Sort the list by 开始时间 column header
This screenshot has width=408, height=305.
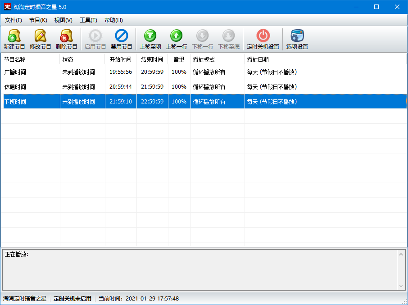(x=120, y=59)
